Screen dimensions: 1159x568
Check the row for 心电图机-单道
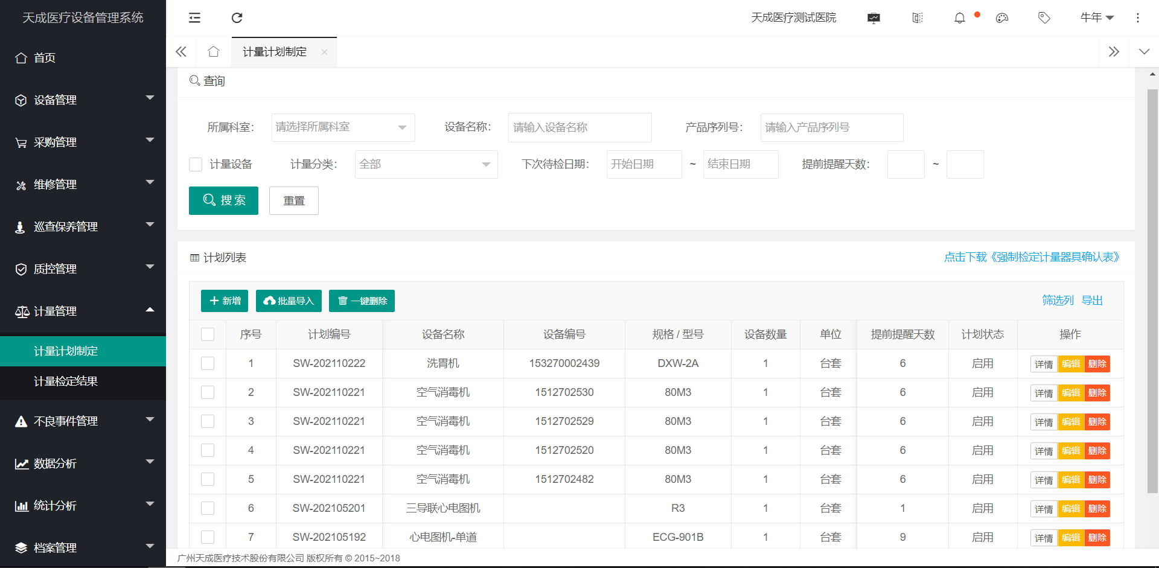point(208,537)
